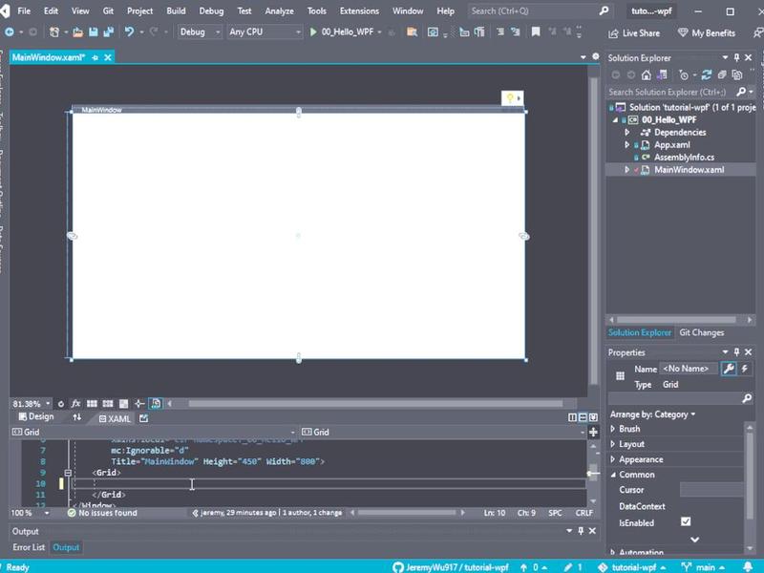Click the Open File folder icon
Image resolution: width=764 pixels, height=573 pixels.
tap(78, 32)
